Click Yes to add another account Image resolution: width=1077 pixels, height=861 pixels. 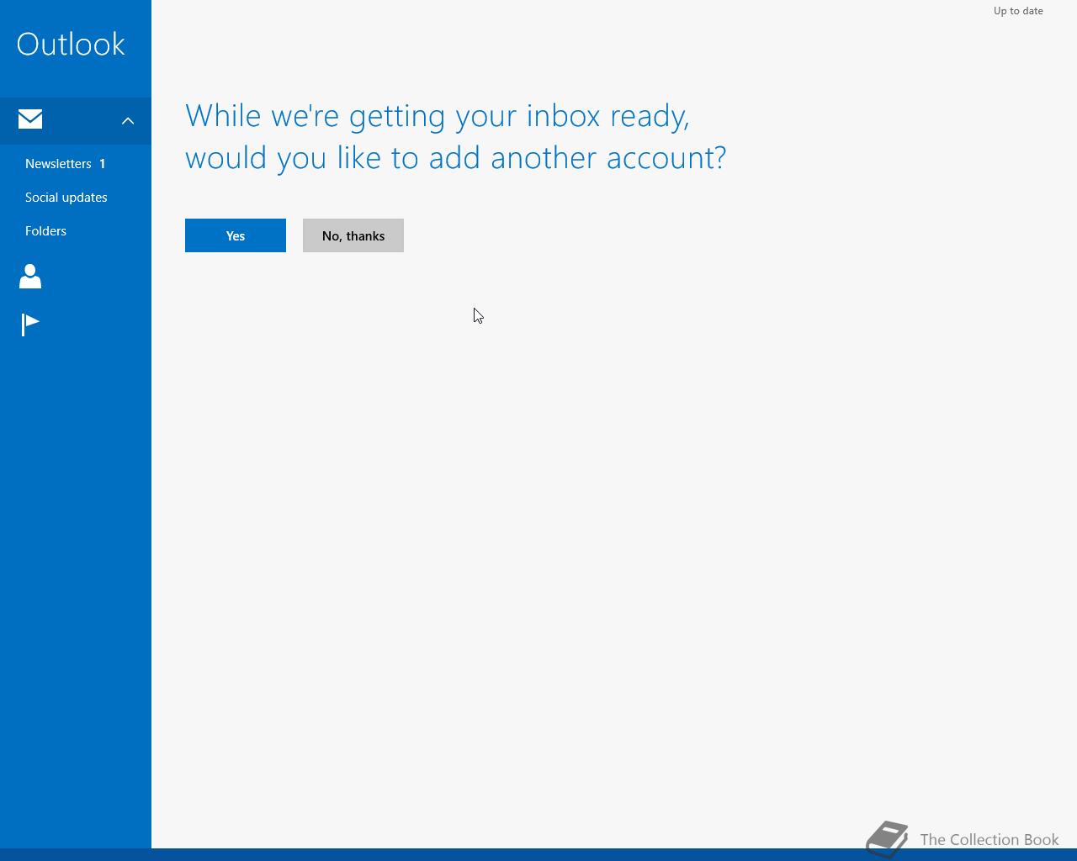coord(236,235)
